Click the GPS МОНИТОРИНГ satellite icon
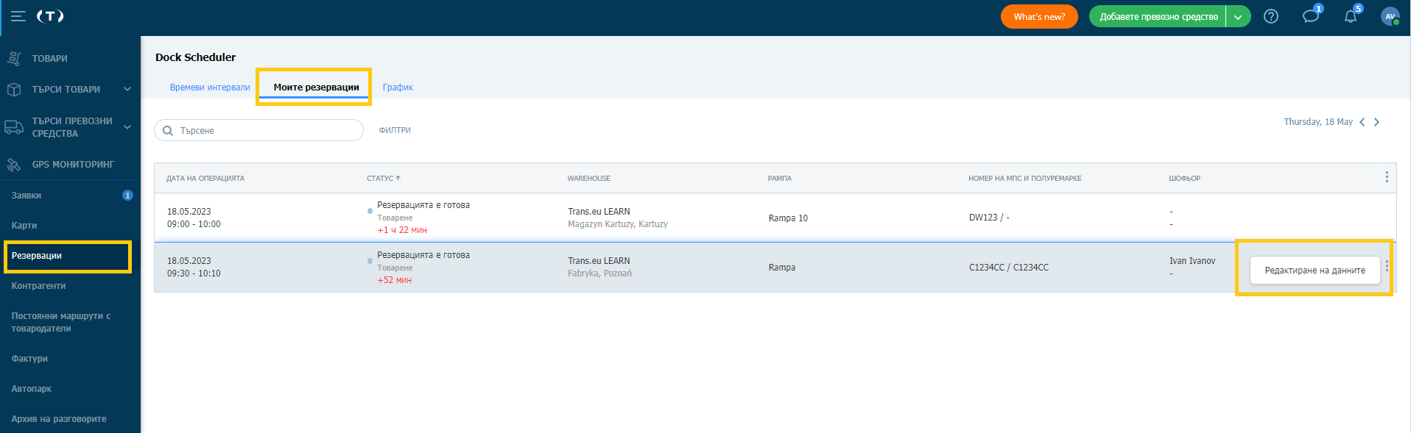 [14, 165]
